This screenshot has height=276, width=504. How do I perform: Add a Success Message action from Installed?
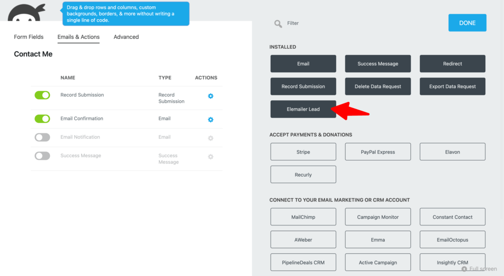point(378,63)
